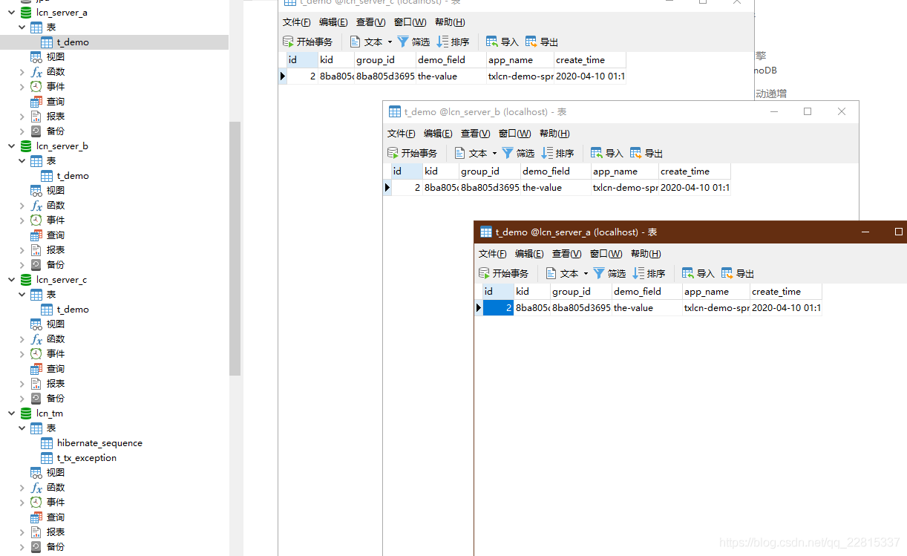Screen dimensions: 907x556
Task: Close the lcn_server_b table window
Action: click(x=842, y=111)
